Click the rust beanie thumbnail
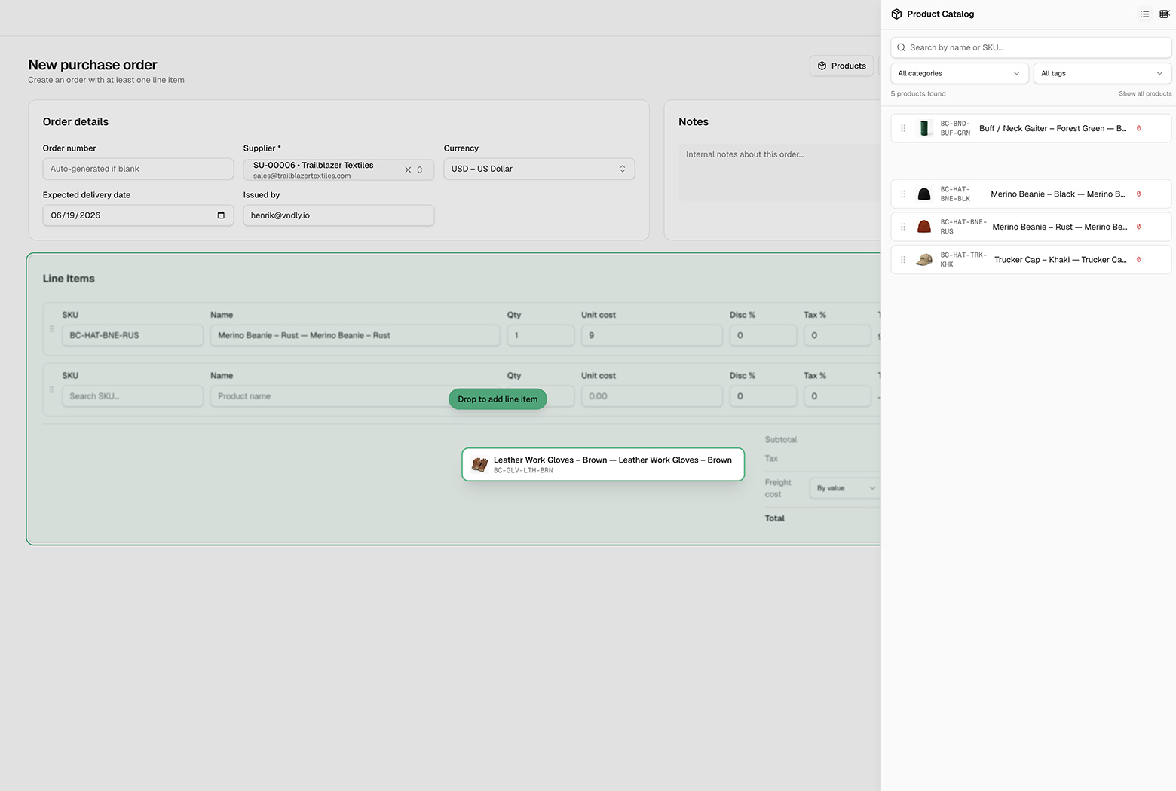Viewport: 1176px width, 791px height. coord(924,227)
